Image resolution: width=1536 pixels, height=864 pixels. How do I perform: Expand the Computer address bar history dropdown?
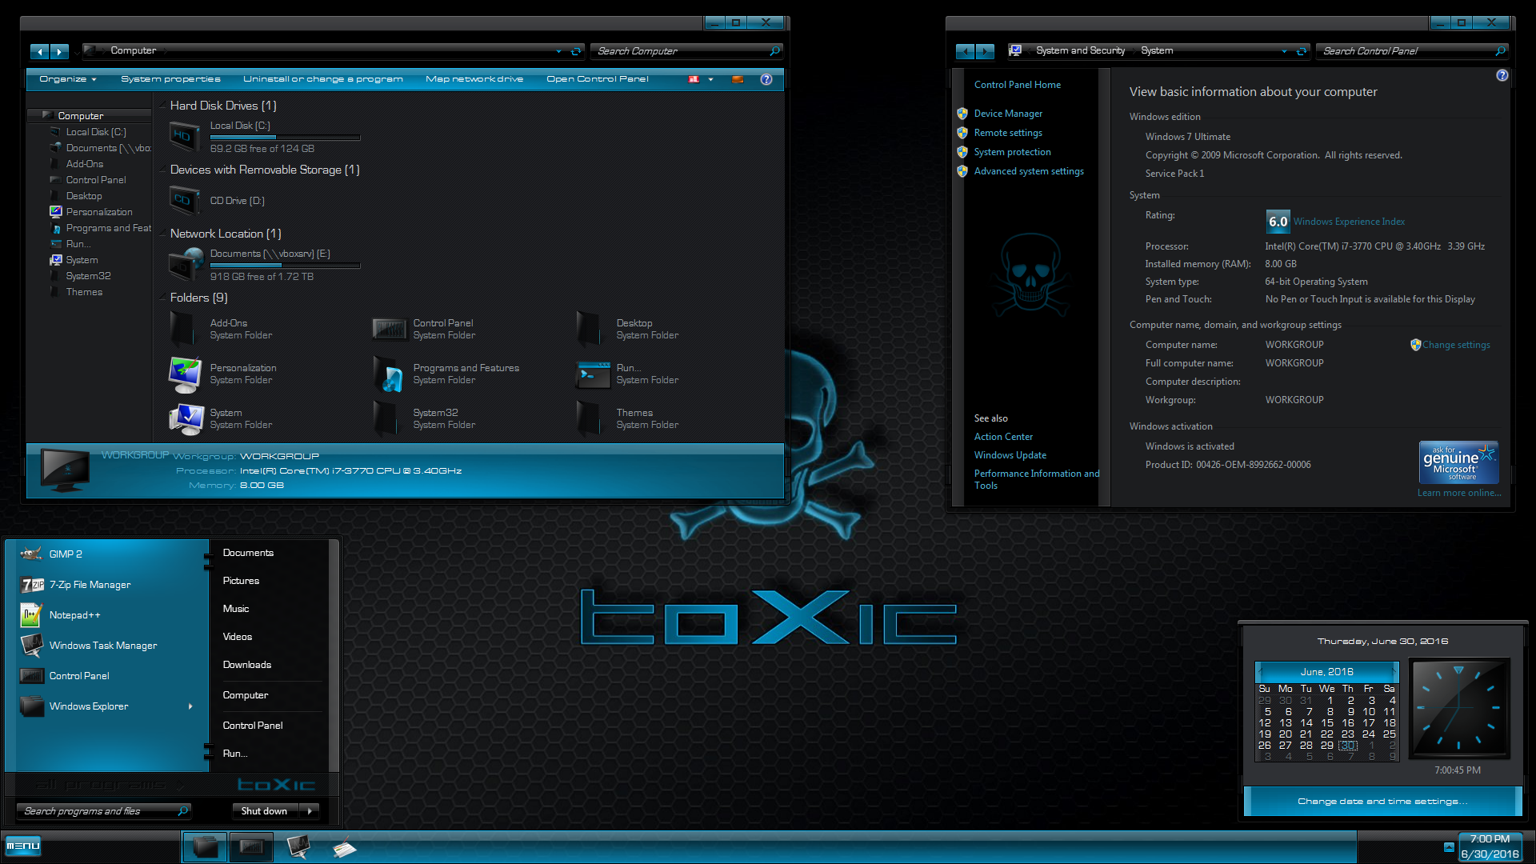[x=558, y=51]
